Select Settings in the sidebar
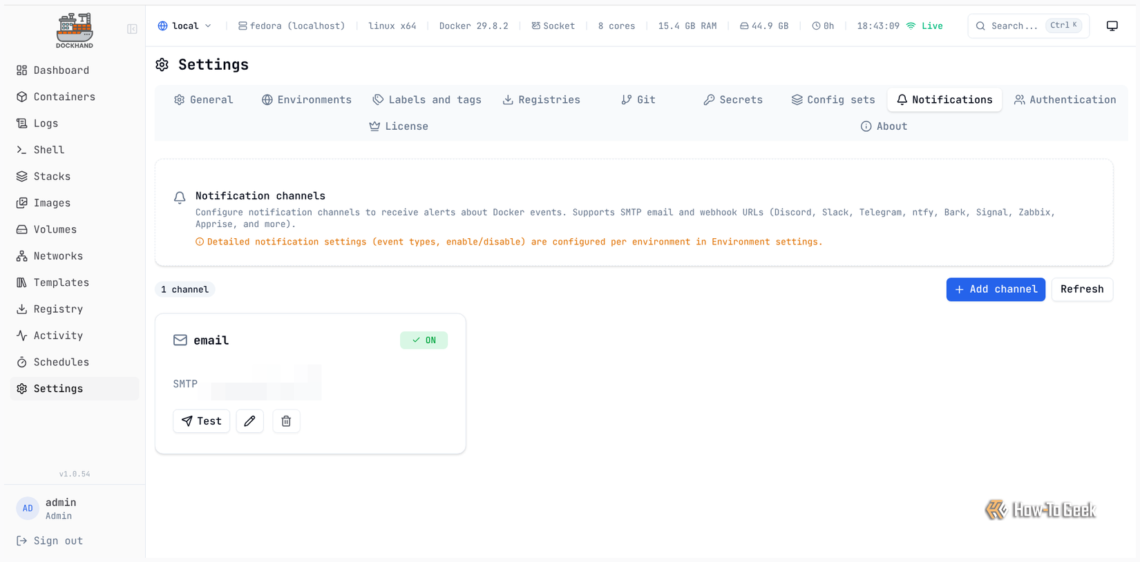 pos(74,389)
